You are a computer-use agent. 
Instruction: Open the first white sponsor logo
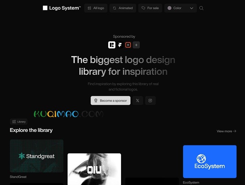click(112, 45)
